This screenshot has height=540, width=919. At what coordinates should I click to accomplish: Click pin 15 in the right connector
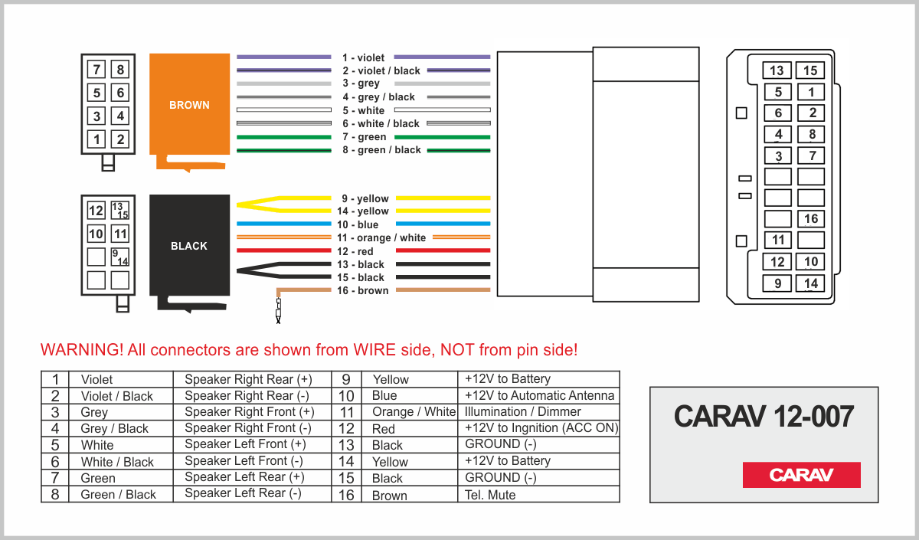[810, 70]
